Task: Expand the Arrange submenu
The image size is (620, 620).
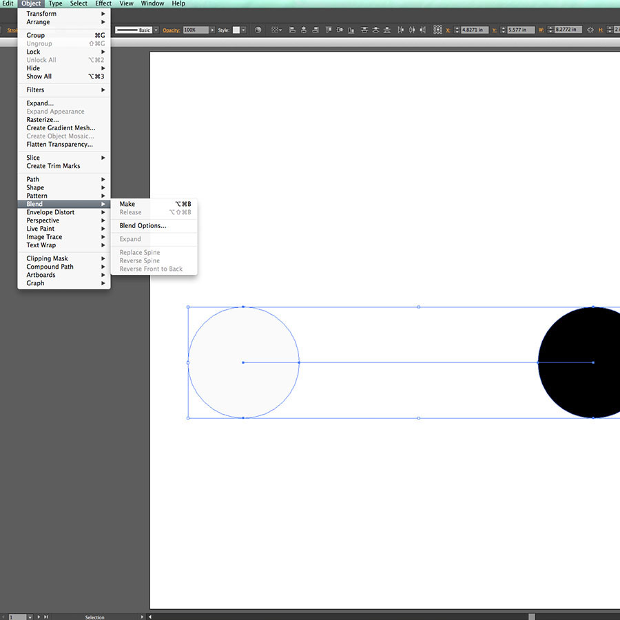Action: (x=63, y=22)
